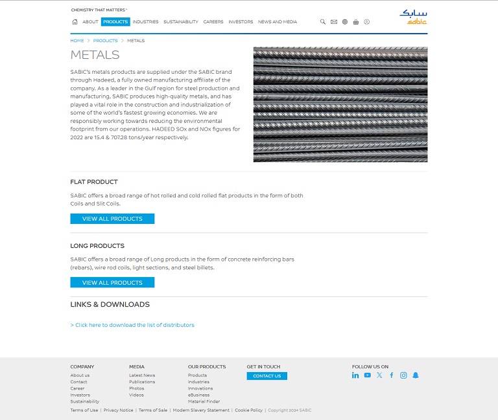This screenshot has width=498, height=420.
Task: Open the search magnifier icon
Action: coord(323,22)
